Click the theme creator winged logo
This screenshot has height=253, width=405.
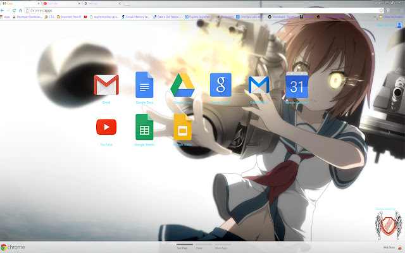coord(389,226)
